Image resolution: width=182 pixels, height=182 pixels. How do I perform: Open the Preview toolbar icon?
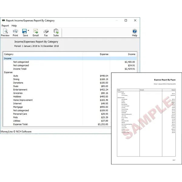click(x=5, y=31)
